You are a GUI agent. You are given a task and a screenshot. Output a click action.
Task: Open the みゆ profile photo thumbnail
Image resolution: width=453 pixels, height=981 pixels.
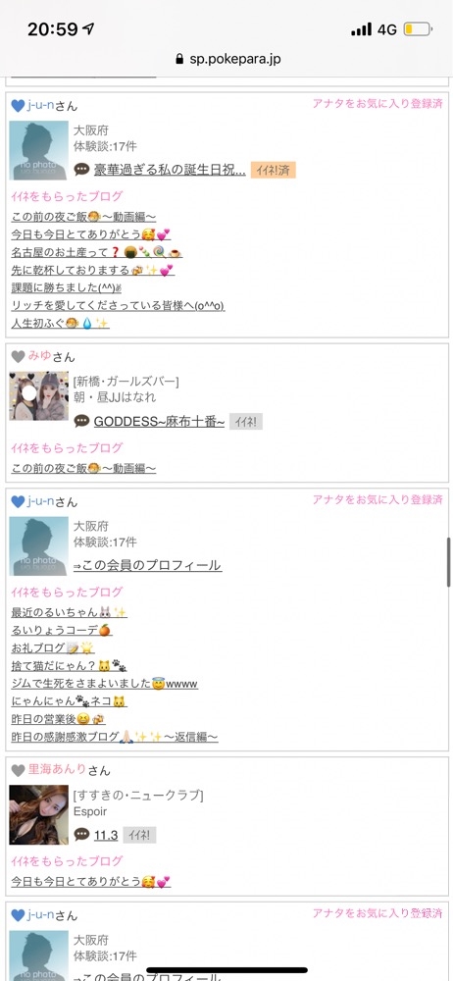pos(39,396)
